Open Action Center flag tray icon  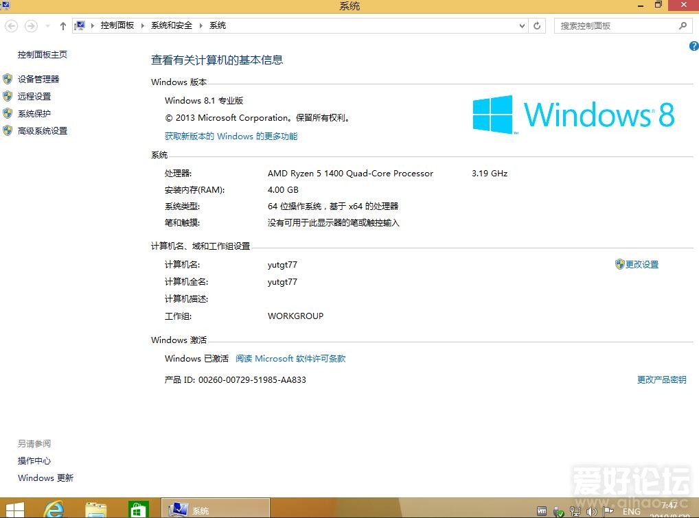point(608,511)
